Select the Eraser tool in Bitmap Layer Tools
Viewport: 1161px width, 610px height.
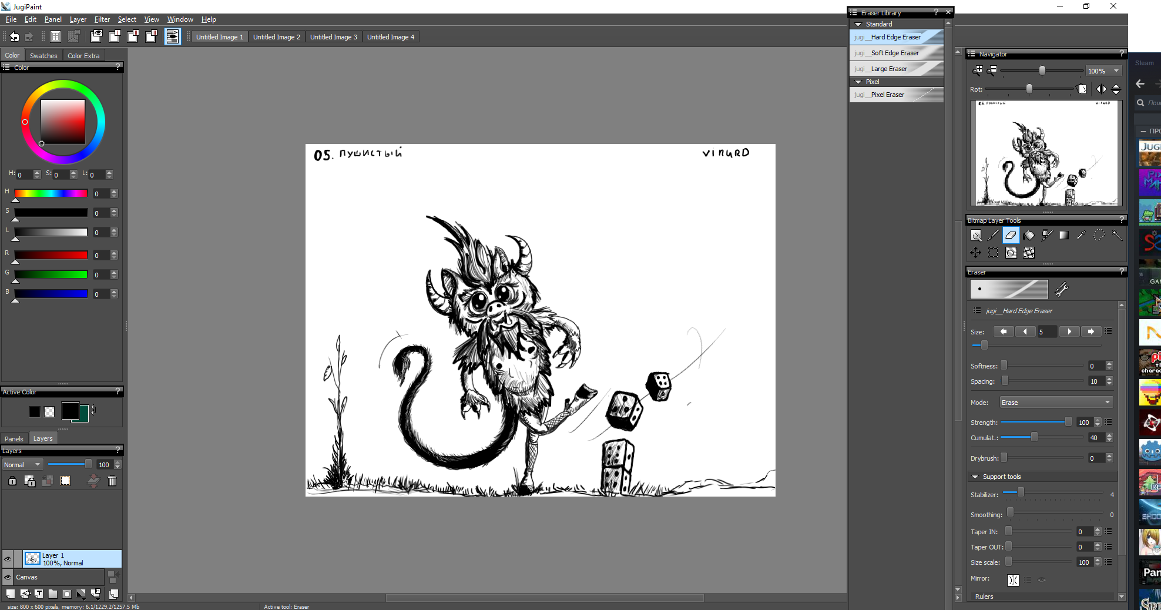click(1011, 236)
